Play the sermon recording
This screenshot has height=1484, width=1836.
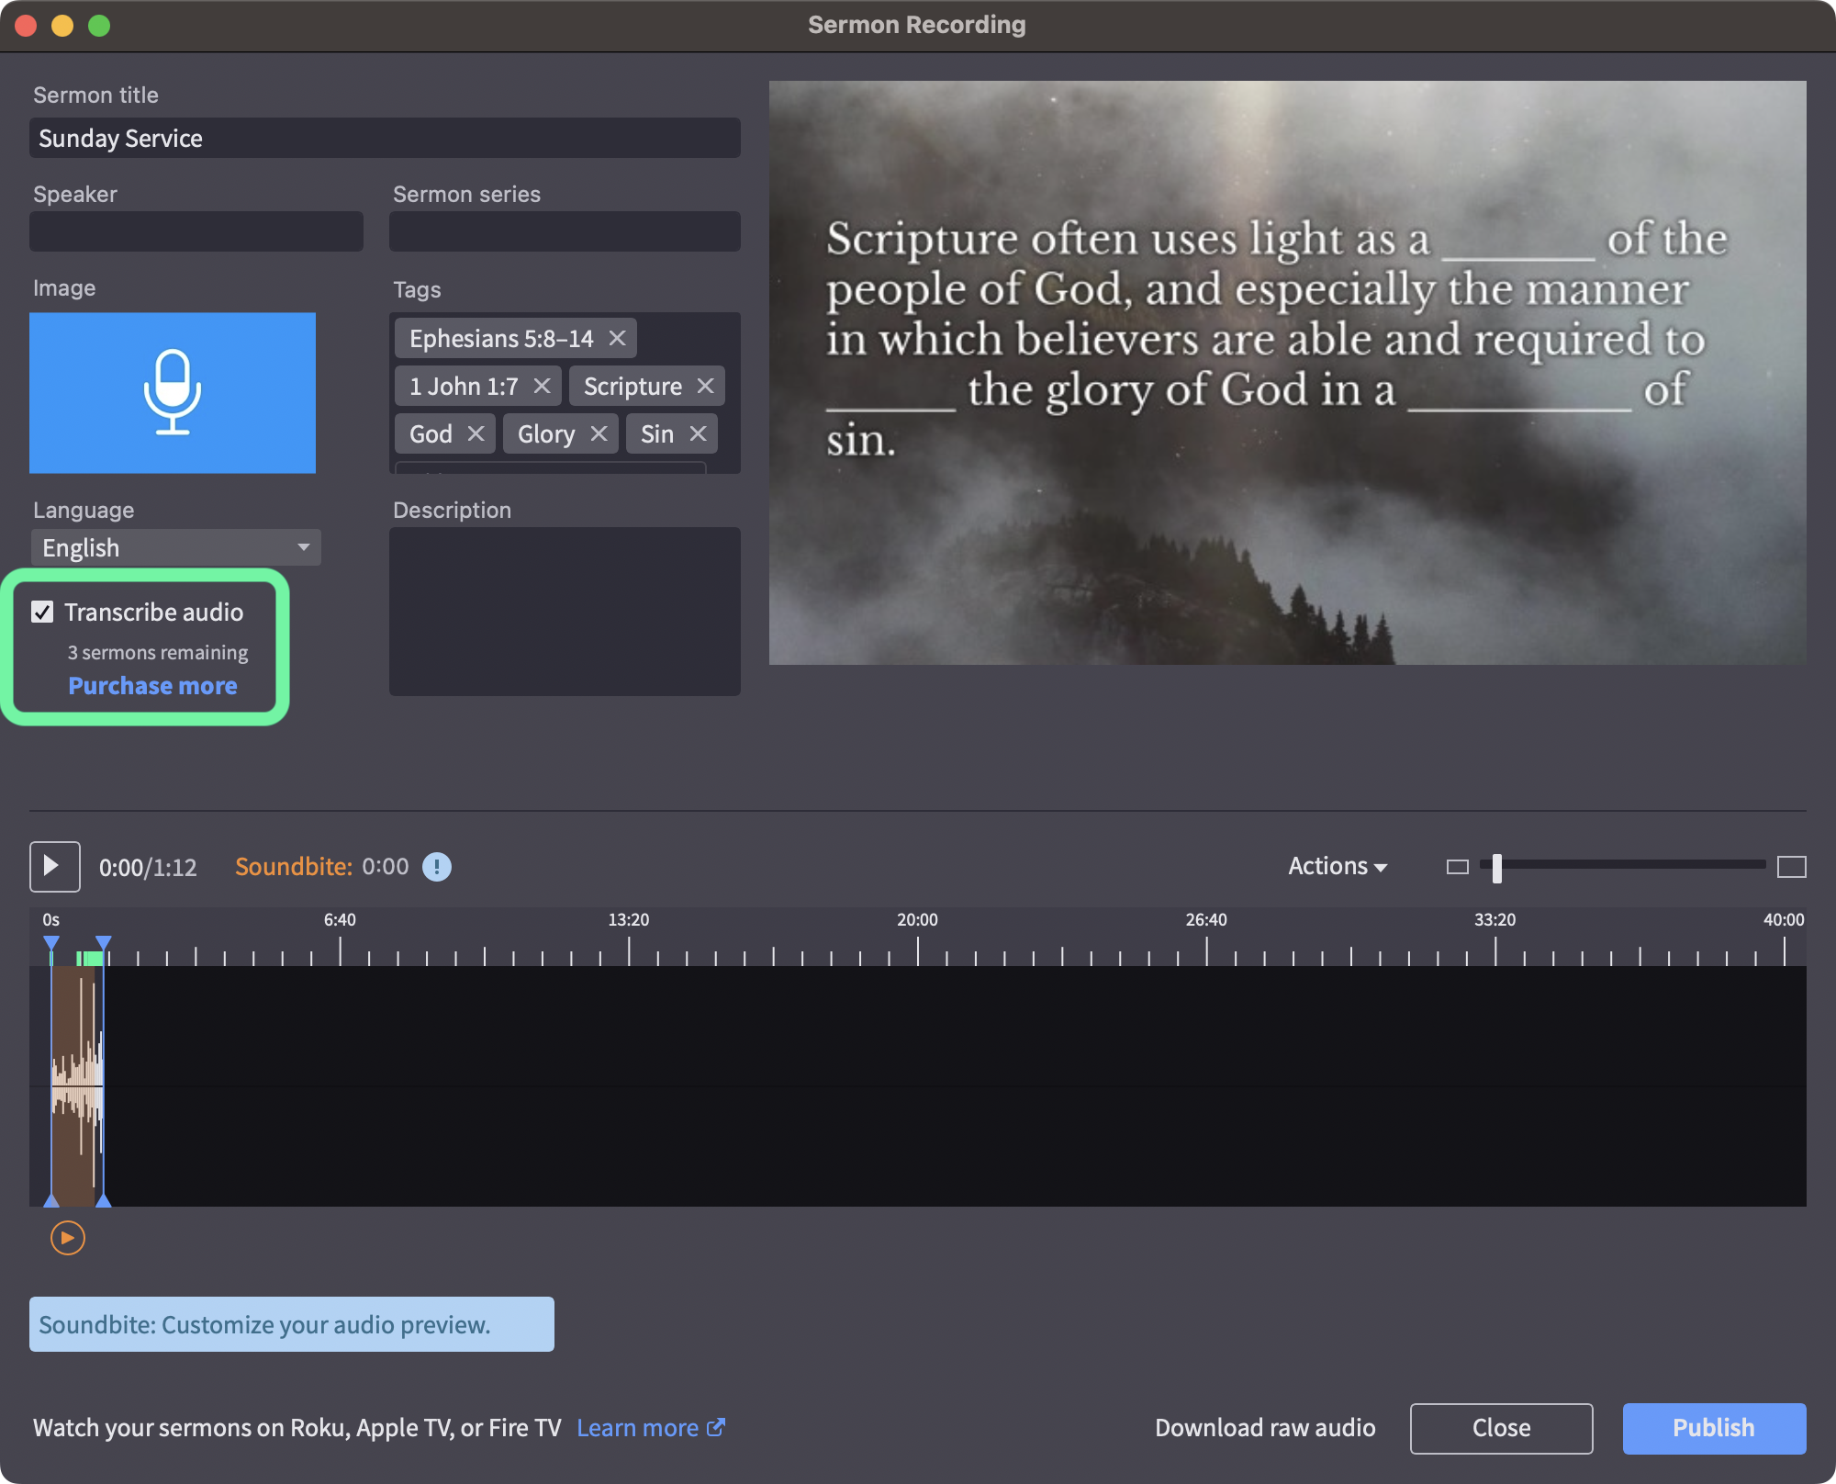coord(54,866)
